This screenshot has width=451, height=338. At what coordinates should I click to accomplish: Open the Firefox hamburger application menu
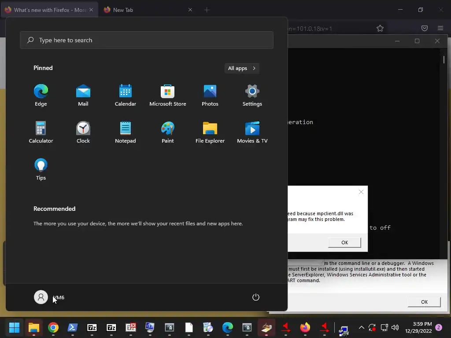click(x=440, y=28)
